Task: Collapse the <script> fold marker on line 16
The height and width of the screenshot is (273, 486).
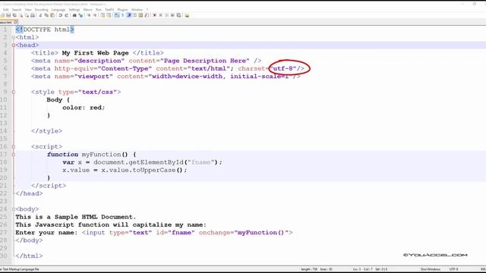Action: point(14,146)
